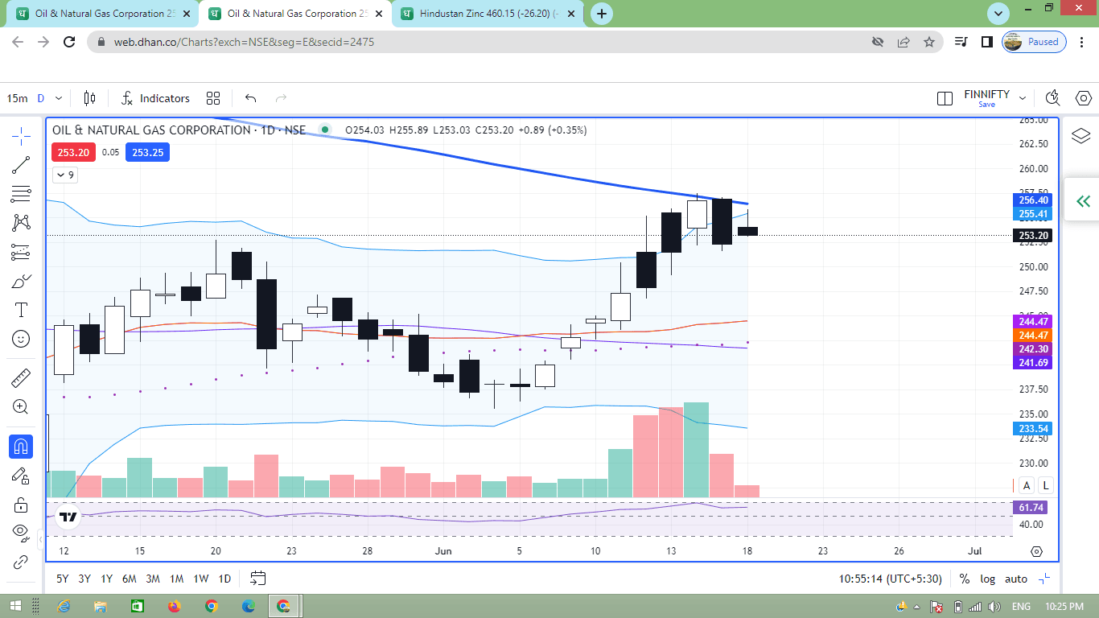The height and width of the screenshot is (618, 1099).
Task: Open the Chrome three-dot menu
Action: tap(1083, 42)
